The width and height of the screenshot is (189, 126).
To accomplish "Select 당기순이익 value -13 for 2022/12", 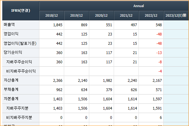I will (159, 53).
